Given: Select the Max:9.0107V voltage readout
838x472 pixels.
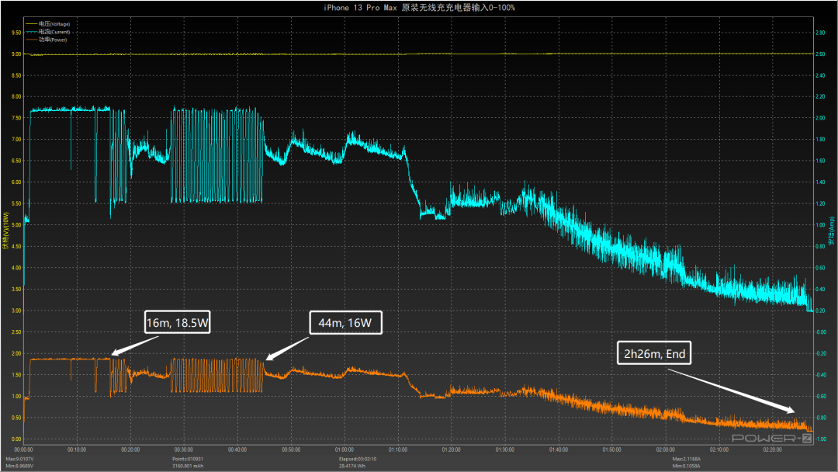Looking at the screenshot, I should coord(19,459).
